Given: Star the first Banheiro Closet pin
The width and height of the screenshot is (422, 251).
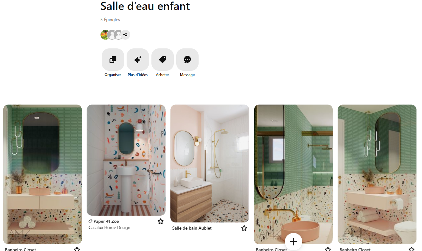Looking at the screenshot, I should (77, 249).
